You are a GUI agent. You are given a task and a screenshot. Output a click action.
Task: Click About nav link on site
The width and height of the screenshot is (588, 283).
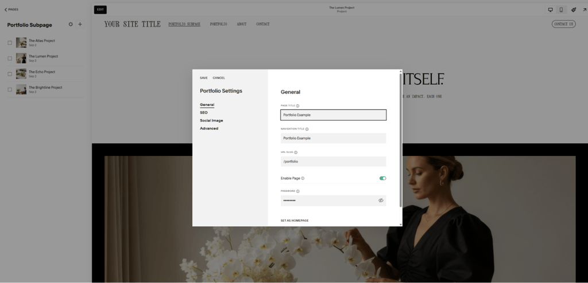(242, 24)
